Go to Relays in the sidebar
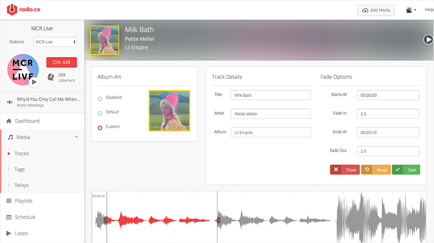This screenshot has width=434, height=243. point(21,185)
